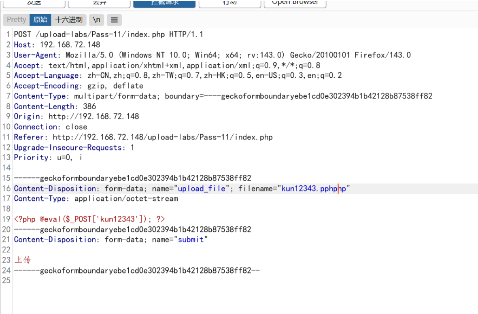Viewport: 478px width, 314px height.
Task: Switch to the 十六进制 hex tab
Action: [68, 20]
